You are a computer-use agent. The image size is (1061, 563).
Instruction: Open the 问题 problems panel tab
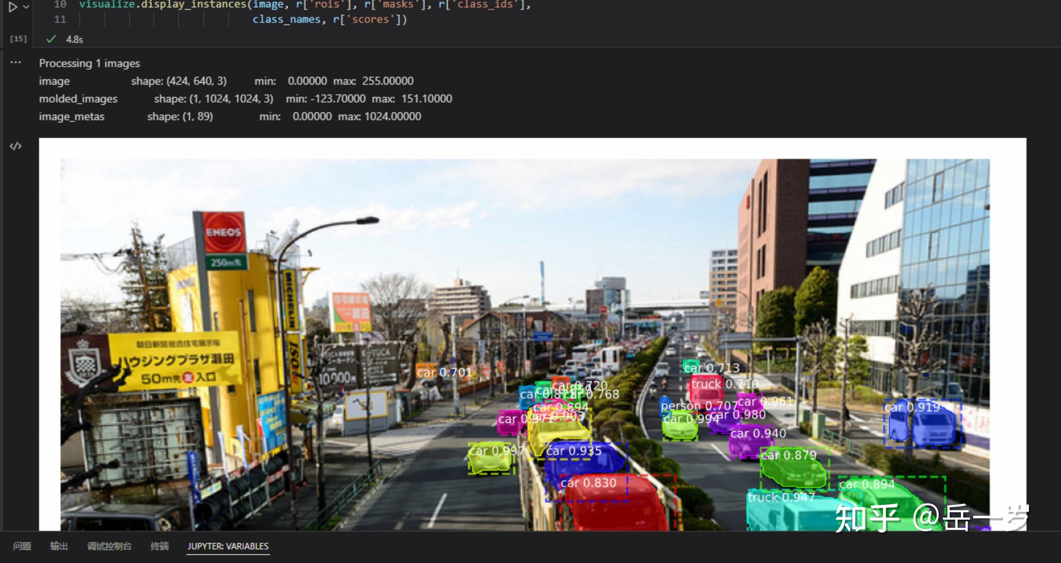(22, 546)
